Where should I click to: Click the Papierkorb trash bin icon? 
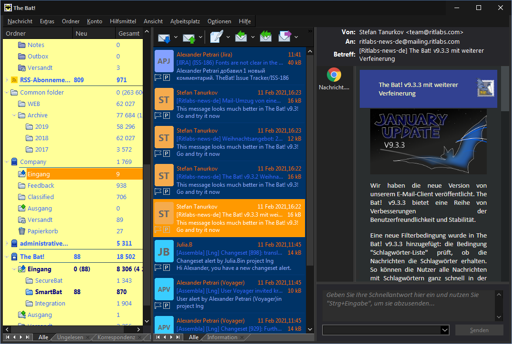(22, 231)
